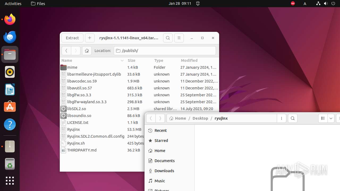Select libglfw-wayland.so.3.3 file row
This screenshot has width=340, height=191.
point(139,102)
